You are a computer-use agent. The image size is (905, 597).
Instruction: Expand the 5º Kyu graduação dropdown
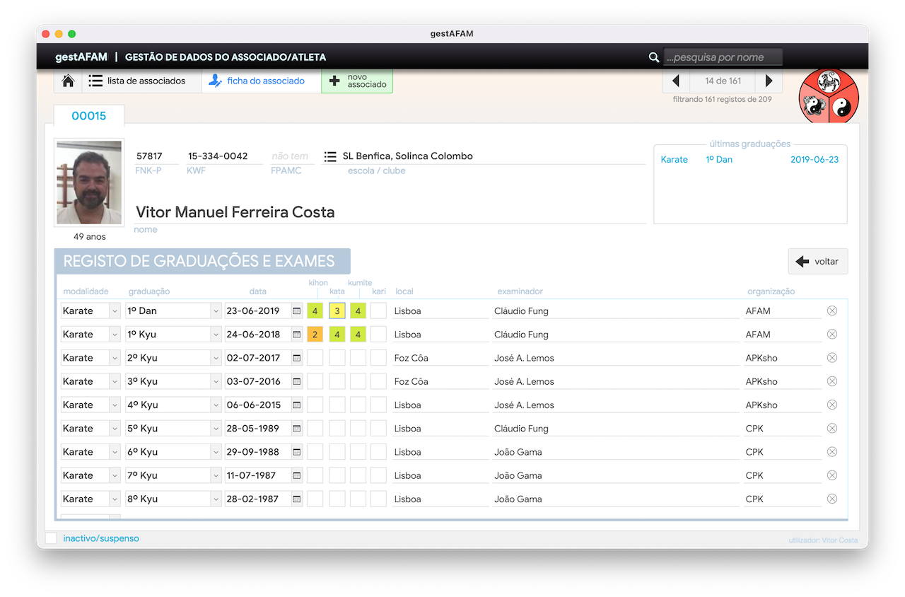pos(216,429)
